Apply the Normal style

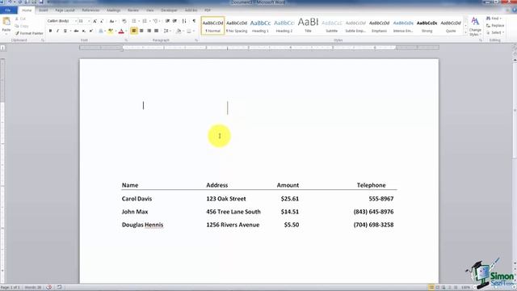pyautogui.click(x=212, y=26)
